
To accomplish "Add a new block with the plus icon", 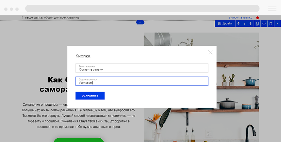I will pos(140,22).
